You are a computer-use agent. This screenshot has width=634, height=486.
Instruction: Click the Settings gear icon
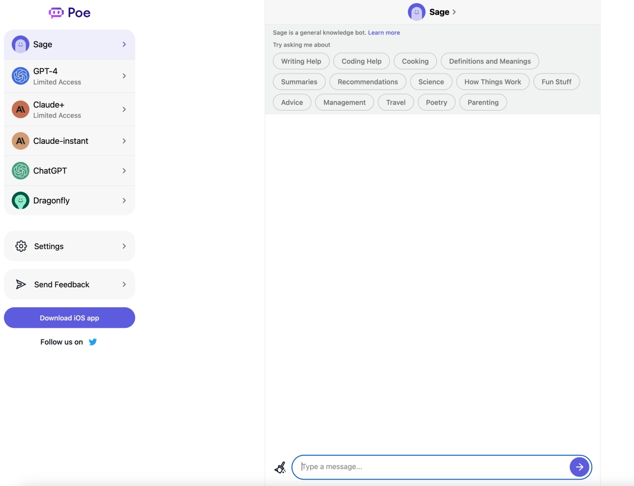[21, 246]
